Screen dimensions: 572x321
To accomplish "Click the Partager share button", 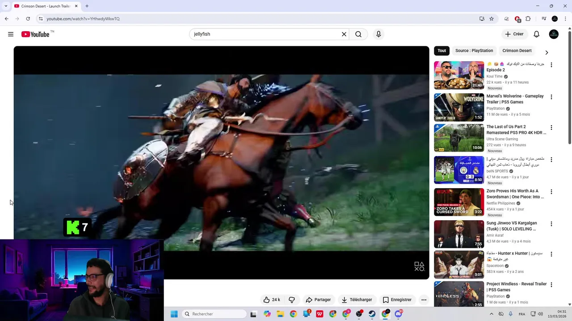I will click(318, 300).
